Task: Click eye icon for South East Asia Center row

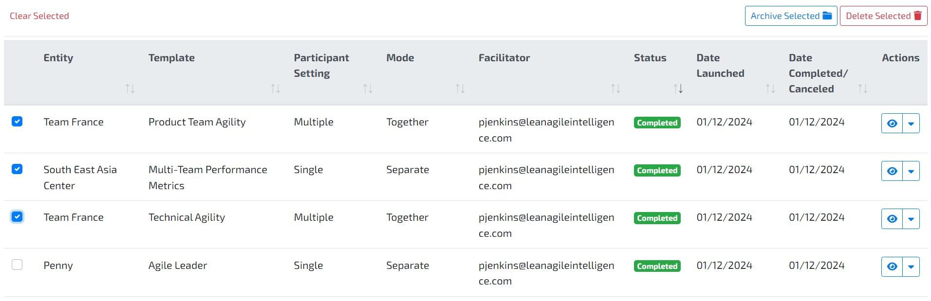Action: [x=892, y=171]
